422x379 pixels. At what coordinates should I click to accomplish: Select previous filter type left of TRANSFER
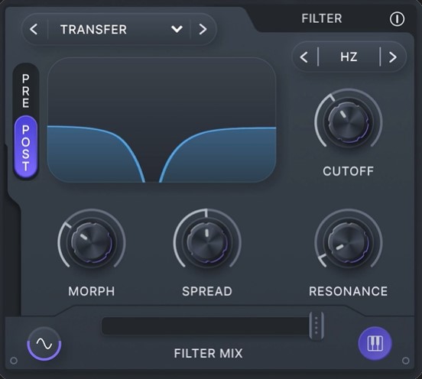point(34,29)
